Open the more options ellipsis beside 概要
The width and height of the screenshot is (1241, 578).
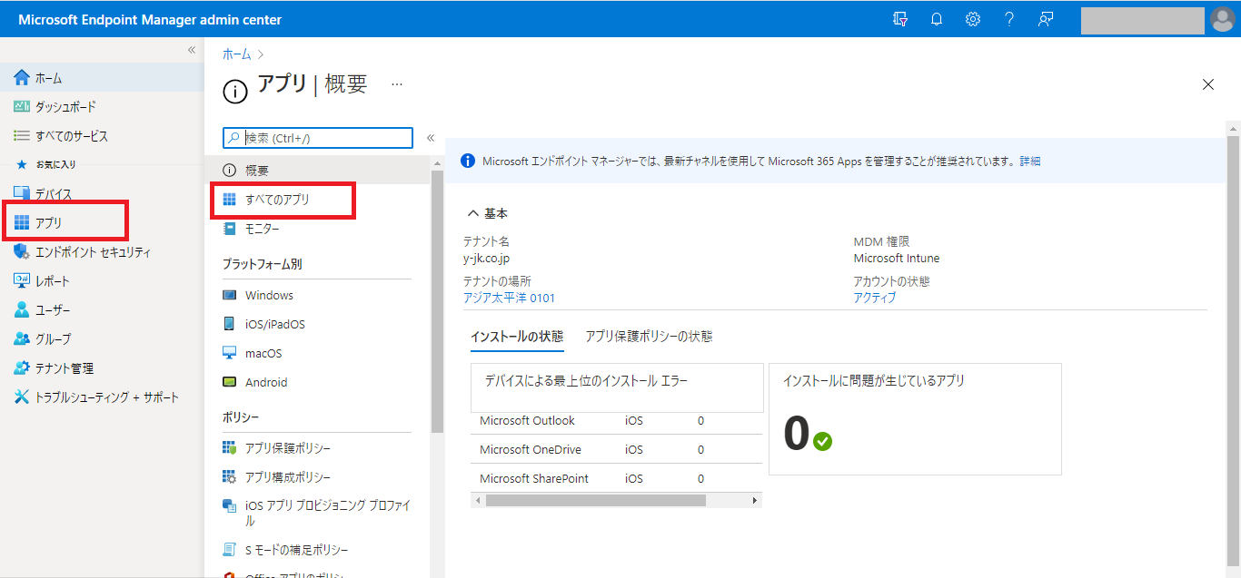pyautogui.click(x=397, y=83)
